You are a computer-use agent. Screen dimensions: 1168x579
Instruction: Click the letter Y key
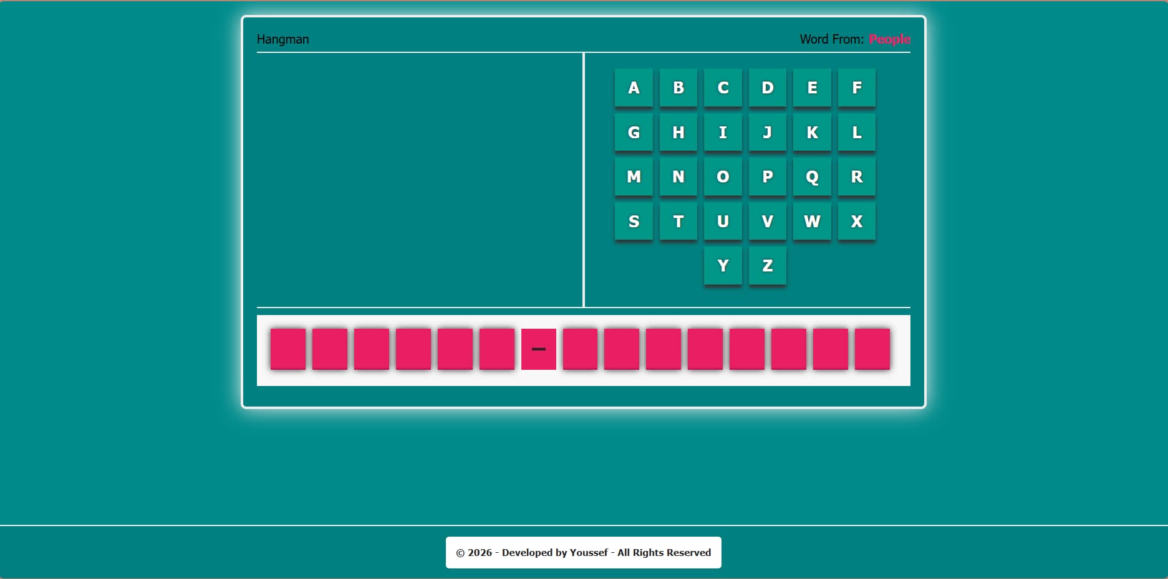click(723, 265)
